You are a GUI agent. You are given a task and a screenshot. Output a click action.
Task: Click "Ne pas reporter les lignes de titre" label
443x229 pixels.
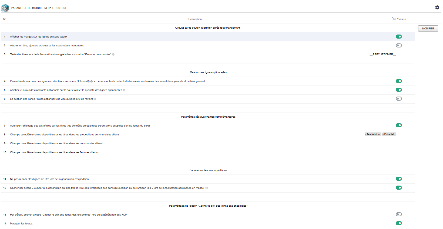[x=49, y=179]
